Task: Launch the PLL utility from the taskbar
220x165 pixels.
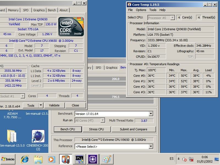Action: [79, 159]
